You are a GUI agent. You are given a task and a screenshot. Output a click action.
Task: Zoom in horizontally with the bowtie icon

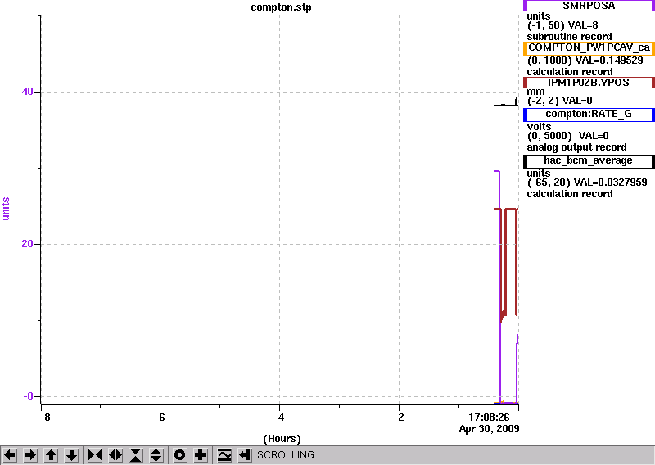pyautogui.click(x=95, y=454)
